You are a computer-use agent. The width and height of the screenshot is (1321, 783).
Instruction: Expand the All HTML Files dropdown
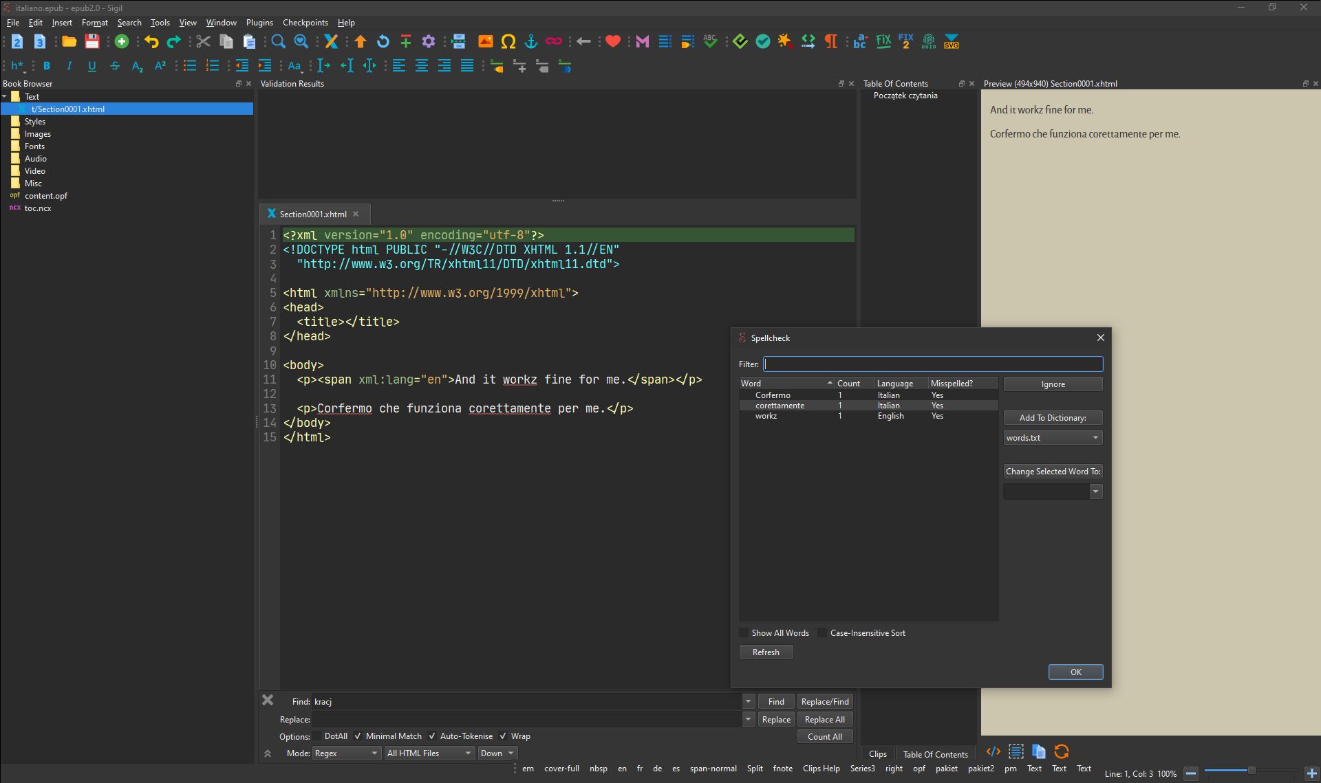click(429, 753)
